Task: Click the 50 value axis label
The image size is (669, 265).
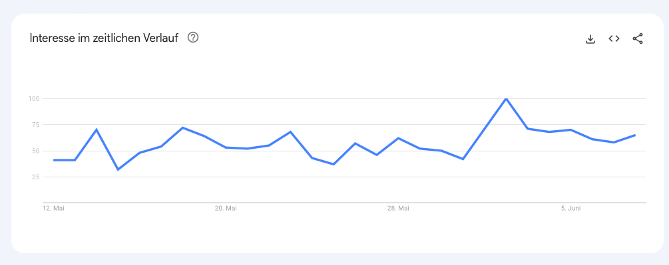Action: pyautogui.click(x=35, y=151)
